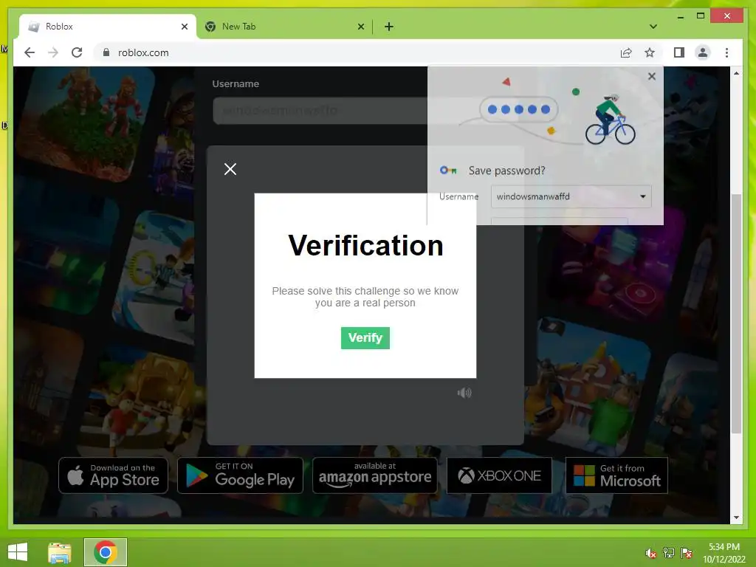Bookmark this tab with the star

coord(650,52)
